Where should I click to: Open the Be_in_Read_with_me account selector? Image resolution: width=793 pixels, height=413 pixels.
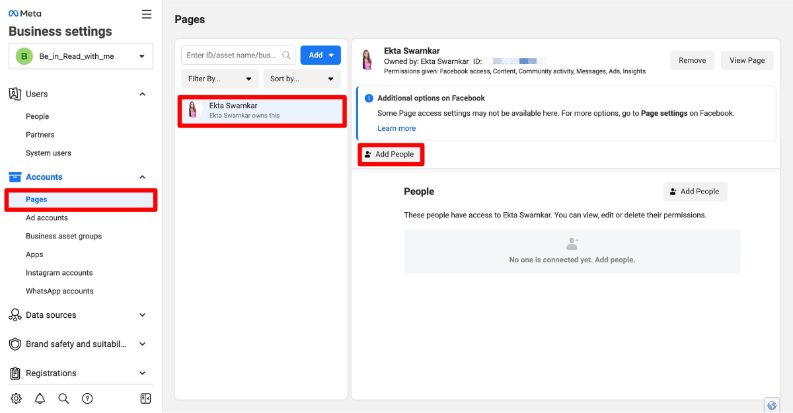[80, 56]
